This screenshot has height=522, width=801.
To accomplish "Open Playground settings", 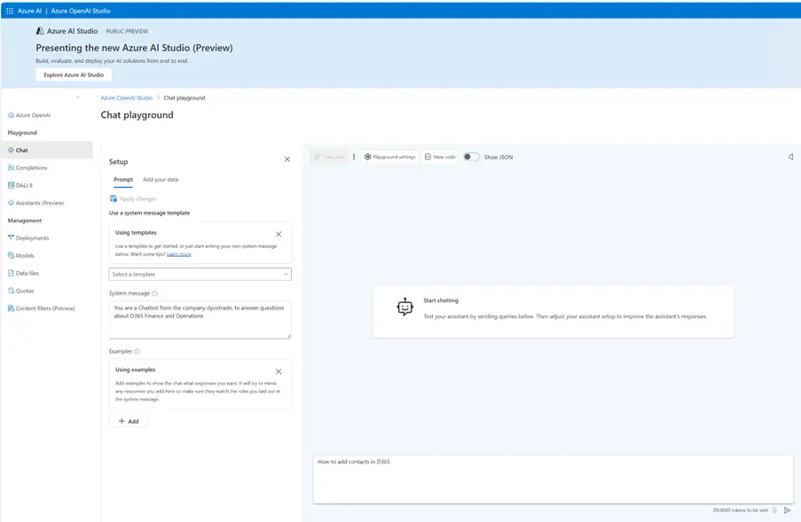I will point(389,157).
